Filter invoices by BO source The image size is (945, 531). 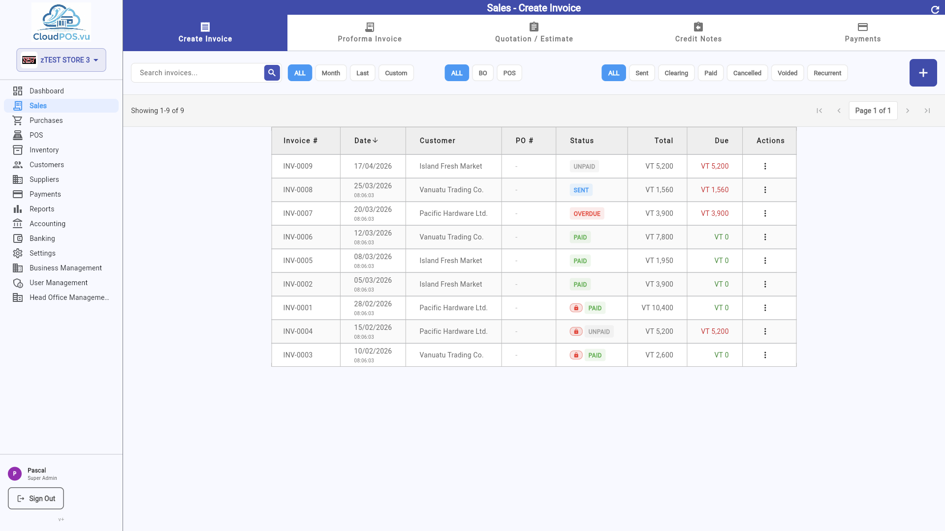point(483,73)
